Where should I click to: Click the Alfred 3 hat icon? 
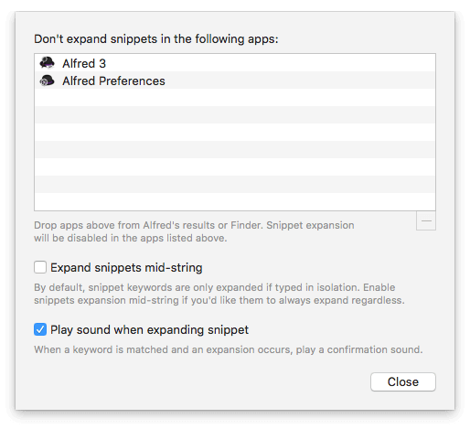pos(47,63)
